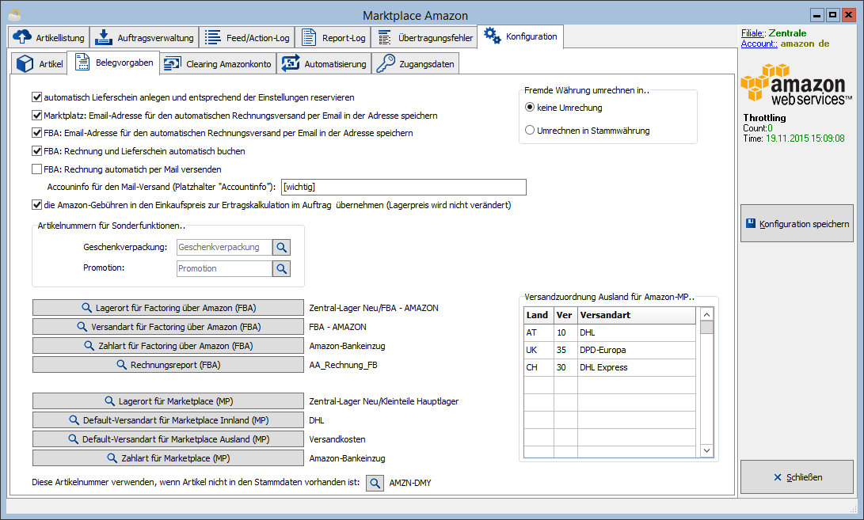This screenshot has height=520, width=864.
Task: Open the Feed/Action-Log tab
Action: point(246,37)
